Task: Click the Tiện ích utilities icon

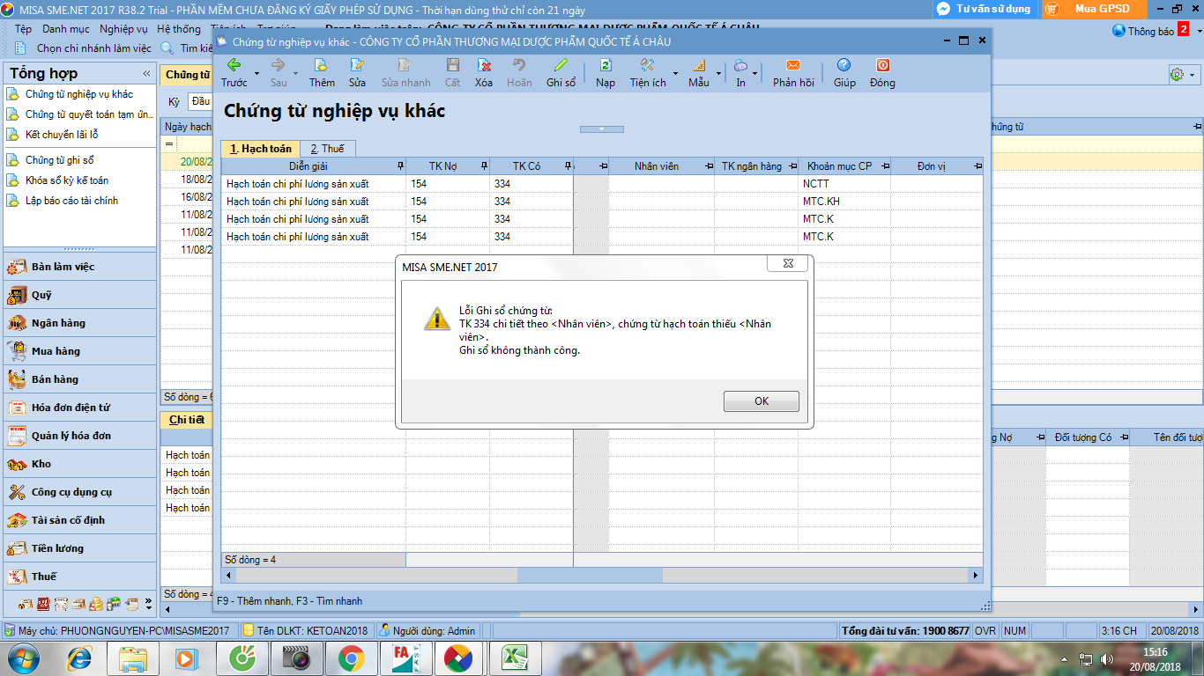Action: click(x=648, y=72)
